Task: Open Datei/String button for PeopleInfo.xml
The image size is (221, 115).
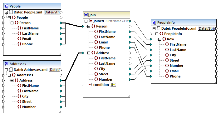Action: tap(207, 28)
